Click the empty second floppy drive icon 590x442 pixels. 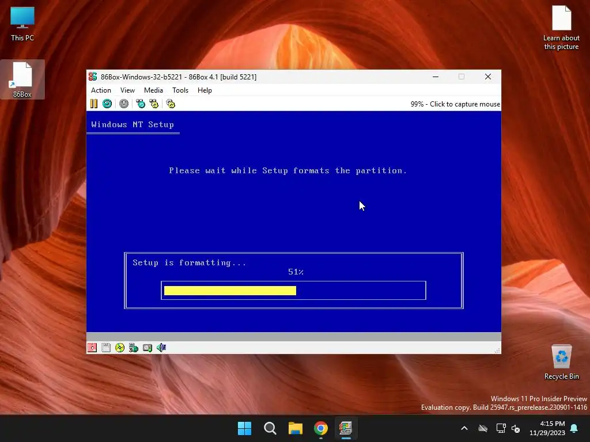click(106, 348)
